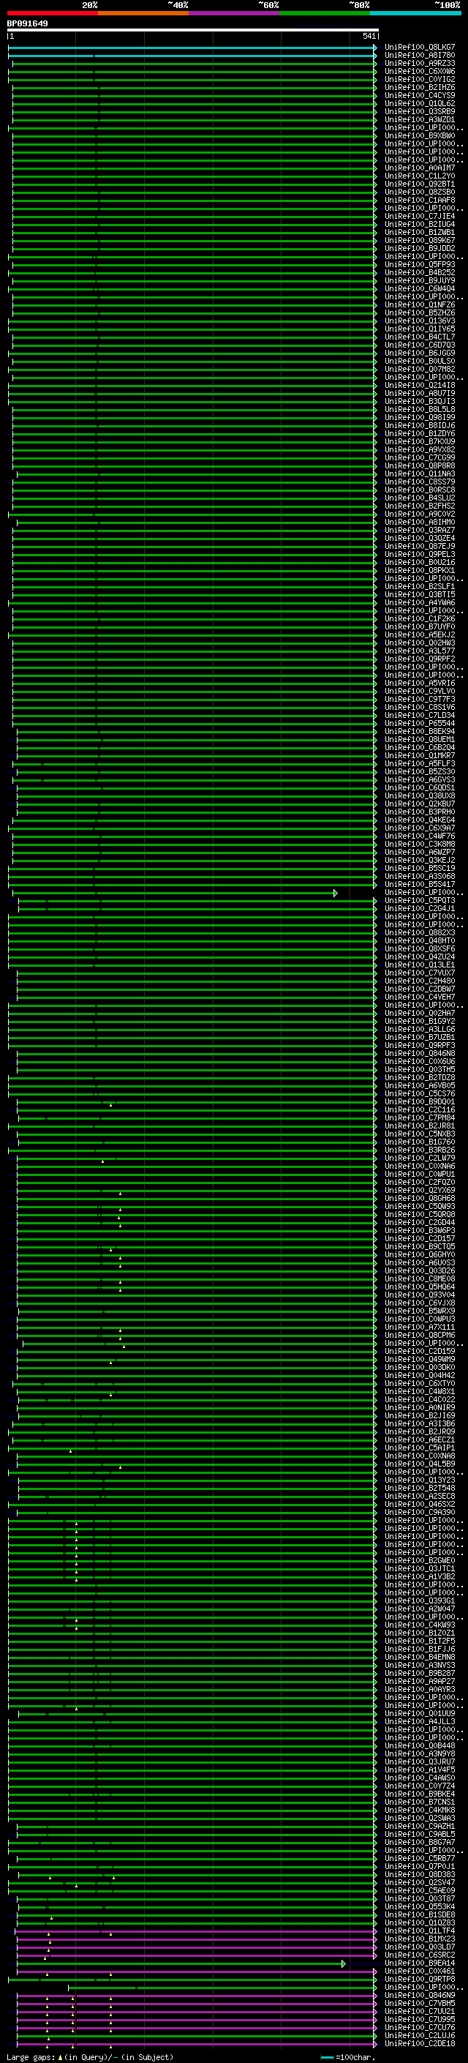This screenshot has width=468, height=2063.
Task: Click the white query length bar
Action: pyautogui.click(x=193, y=31)
